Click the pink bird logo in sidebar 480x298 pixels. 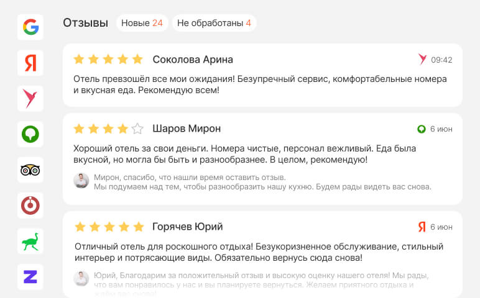coord(30,98)
